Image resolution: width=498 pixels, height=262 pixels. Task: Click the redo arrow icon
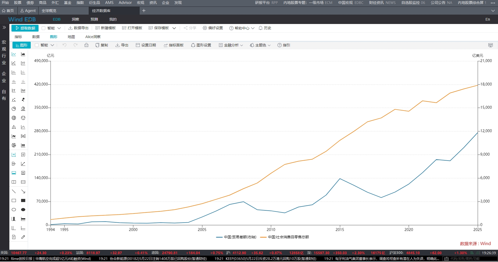pyautogui.click(x=75, y=45)
